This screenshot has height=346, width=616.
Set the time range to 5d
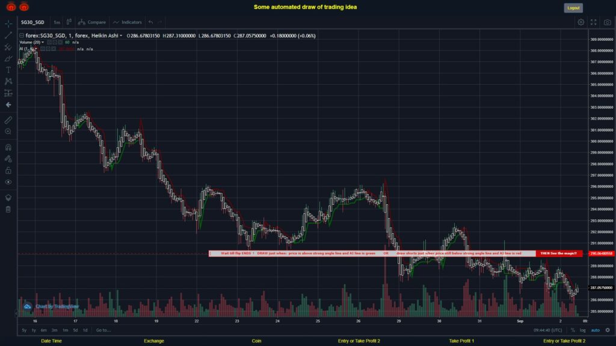coord(75,330)
